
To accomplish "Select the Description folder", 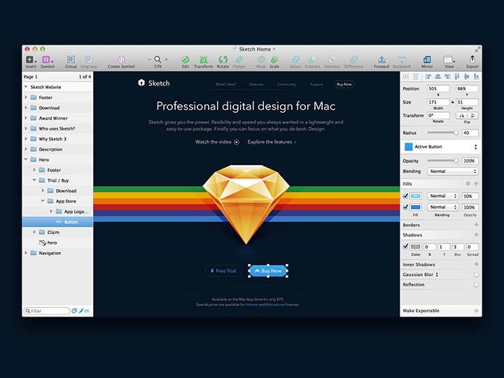I will (57, 149).
